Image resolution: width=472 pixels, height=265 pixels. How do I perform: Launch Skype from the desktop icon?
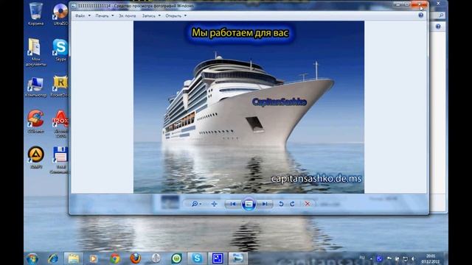point(60,51)
